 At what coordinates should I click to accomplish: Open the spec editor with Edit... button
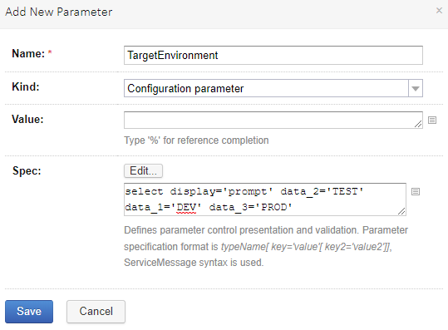[143, 171]
